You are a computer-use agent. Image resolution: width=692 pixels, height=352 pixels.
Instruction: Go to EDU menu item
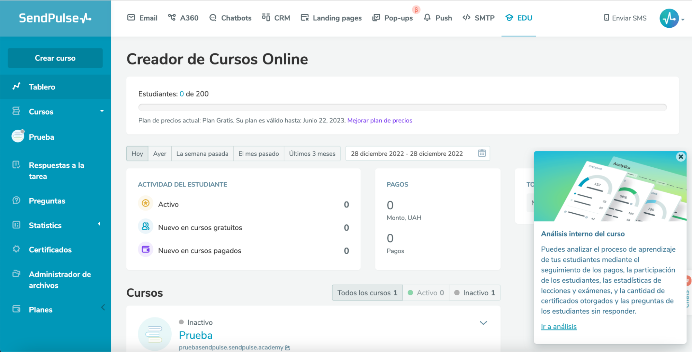[x=519, y=18]
